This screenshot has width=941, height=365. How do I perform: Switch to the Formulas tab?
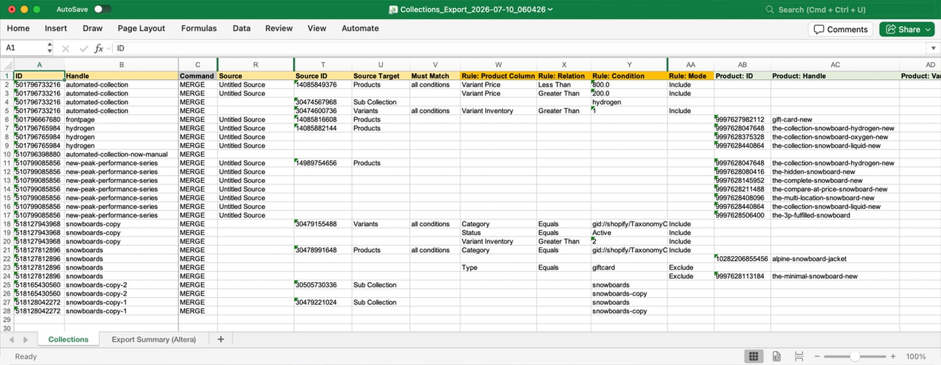coord(199,28)
